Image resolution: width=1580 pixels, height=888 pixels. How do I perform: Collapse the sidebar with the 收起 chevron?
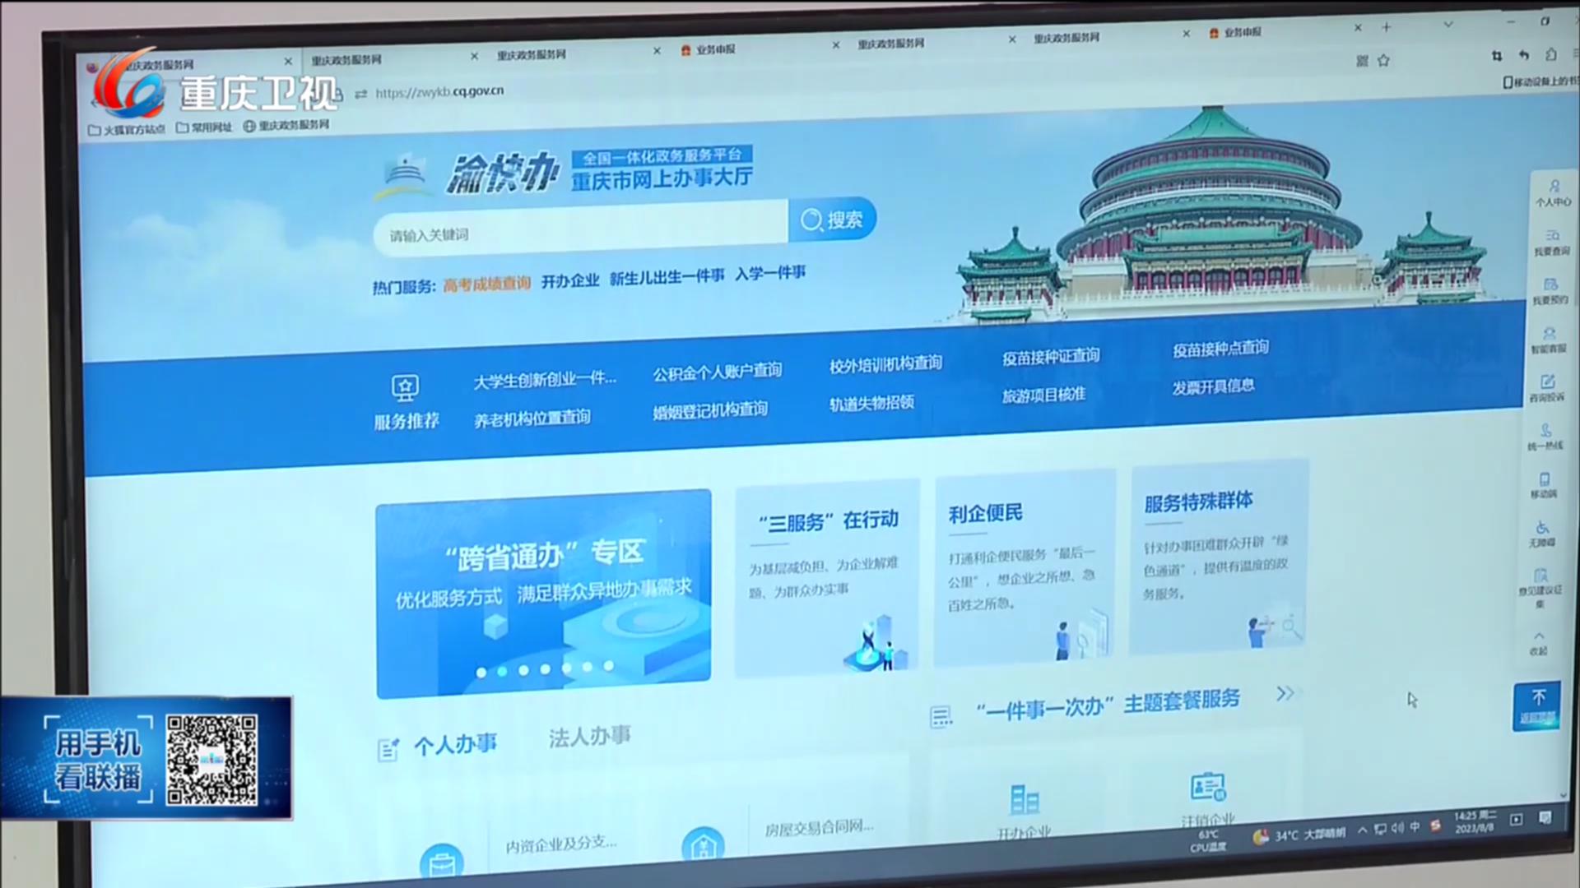click(x=1539, y=641)
